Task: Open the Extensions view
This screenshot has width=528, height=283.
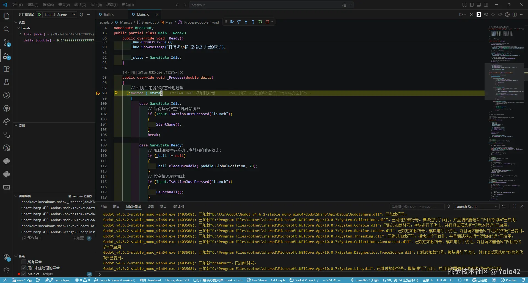Action: (x=7, y=69)
